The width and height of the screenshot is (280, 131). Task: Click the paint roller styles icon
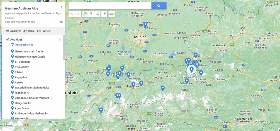tap(12, 45)
